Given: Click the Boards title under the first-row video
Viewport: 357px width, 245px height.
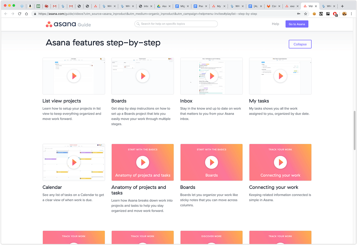Looking at the screenshot, I should 119,101.
